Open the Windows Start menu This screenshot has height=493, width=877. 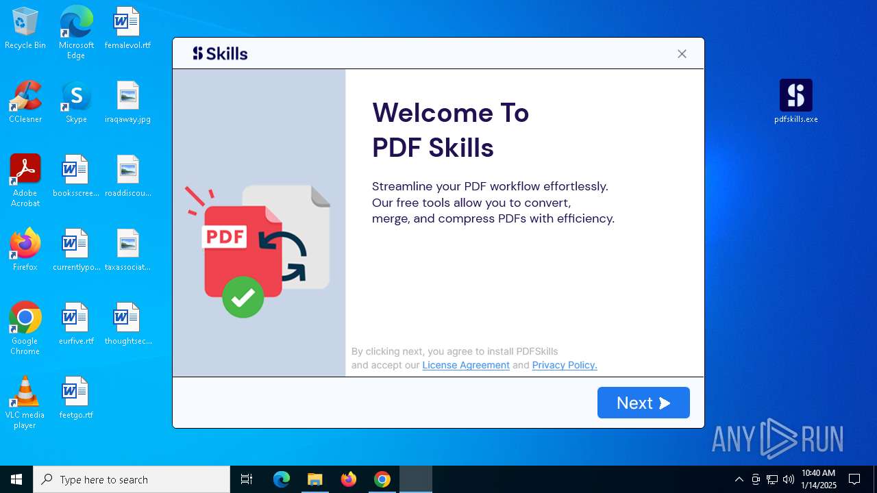pyautogui.click(x=16, y=479)
